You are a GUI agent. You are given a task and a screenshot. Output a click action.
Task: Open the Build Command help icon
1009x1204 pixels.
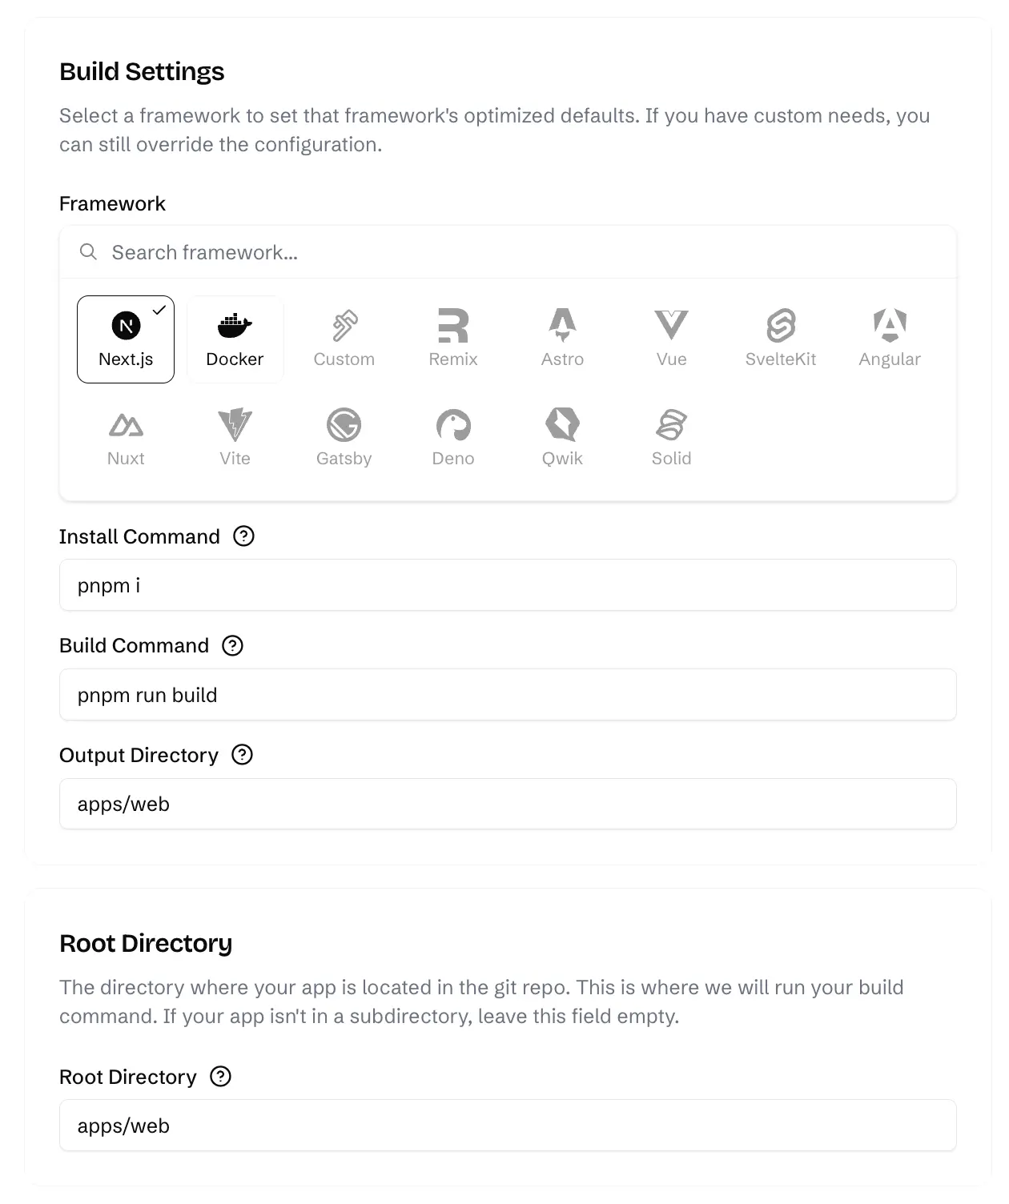[x=232, y=645]
